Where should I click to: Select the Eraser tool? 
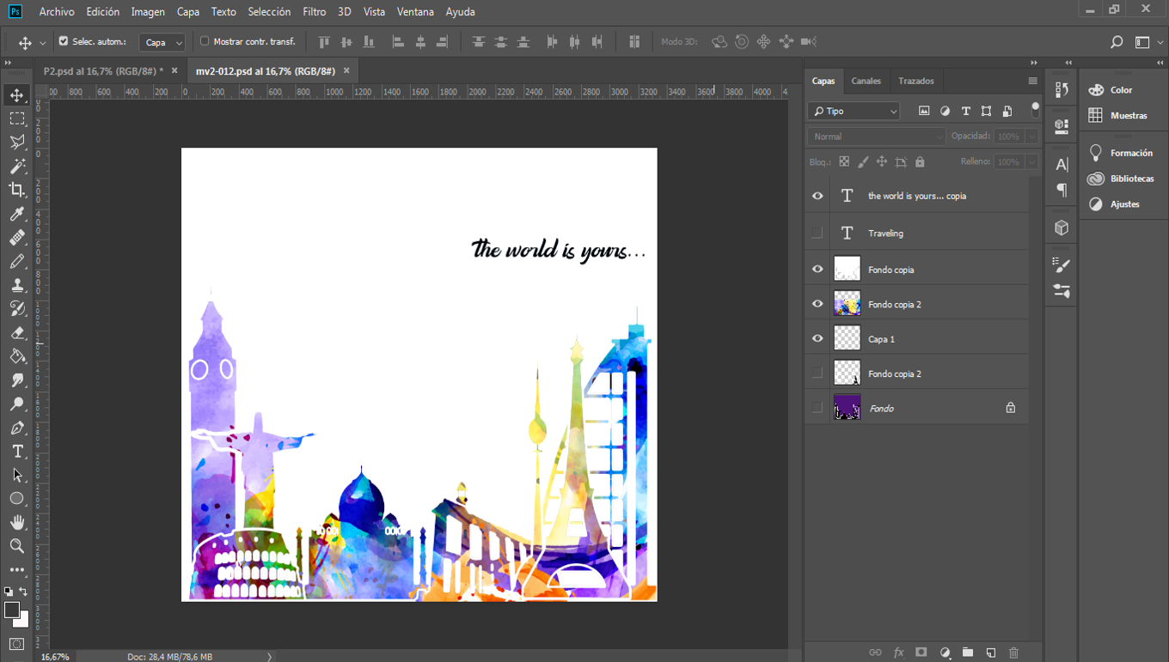pos(16,332)
